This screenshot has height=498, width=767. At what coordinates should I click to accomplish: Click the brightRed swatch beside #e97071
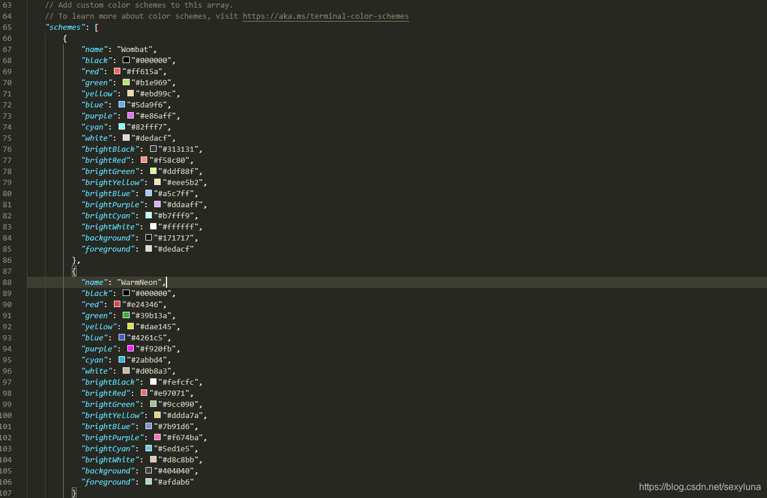tap(144, 393)
